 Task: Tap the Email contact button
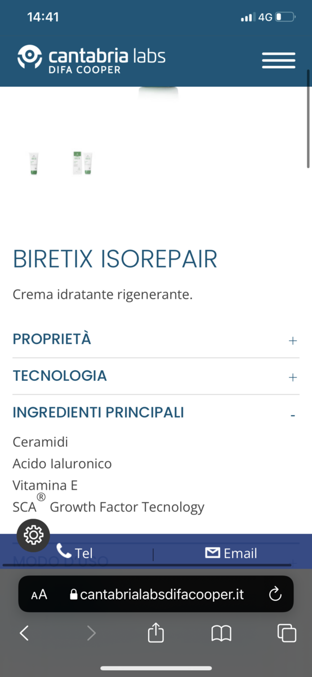click(231, 553)
